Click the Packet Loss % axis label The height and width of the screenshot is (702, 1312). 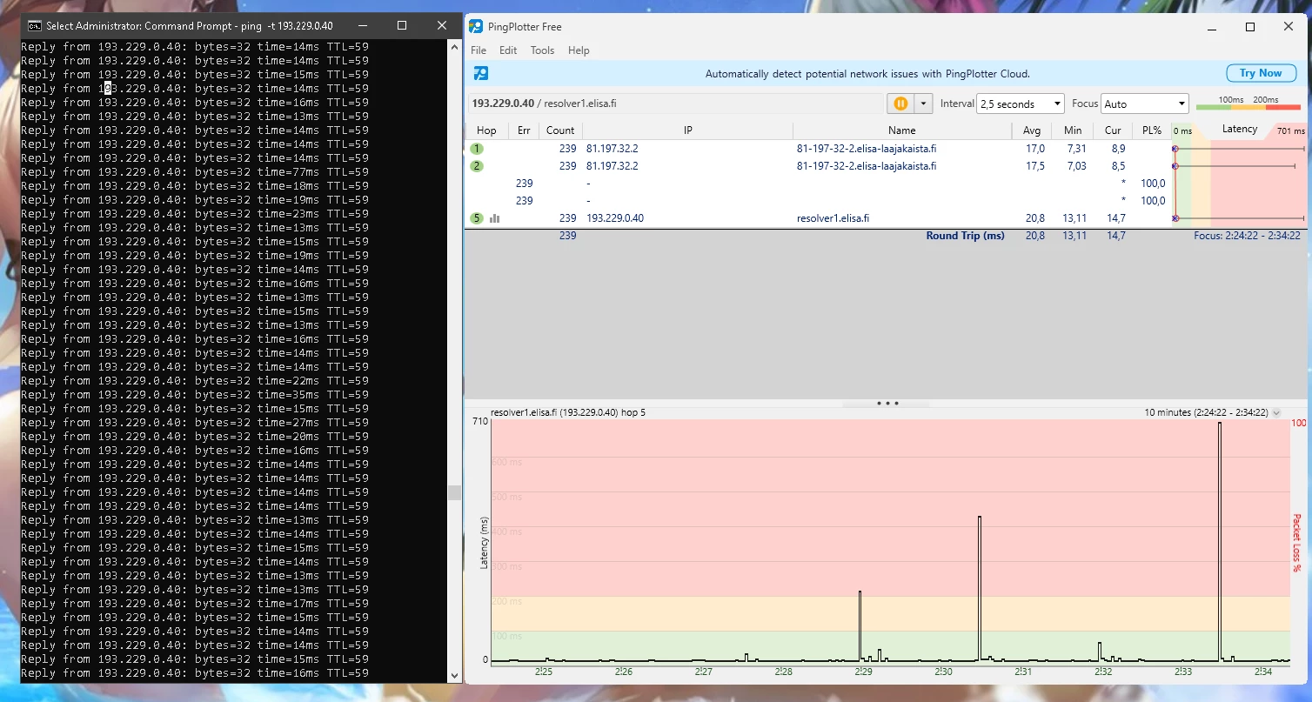(x=1296, y=543)
